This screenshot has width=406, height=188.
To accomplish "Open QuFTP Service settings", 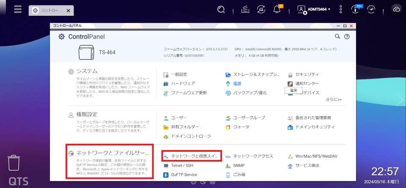I will [180, 175].
